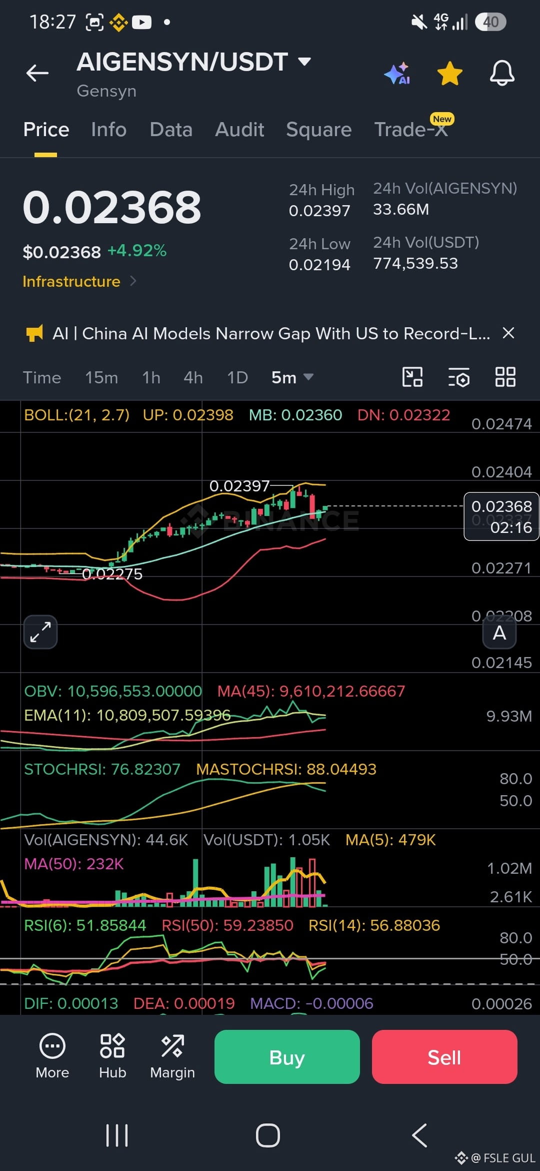The width and height of the screenshot is (540, 1171).
Task: Tap the +4.92% price change
Action: (x=137, y=250)
